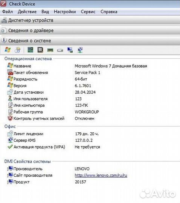180x203 pixels.
Task: Show motherboard info via toolbar icon
Action: [x=31, y=50]
